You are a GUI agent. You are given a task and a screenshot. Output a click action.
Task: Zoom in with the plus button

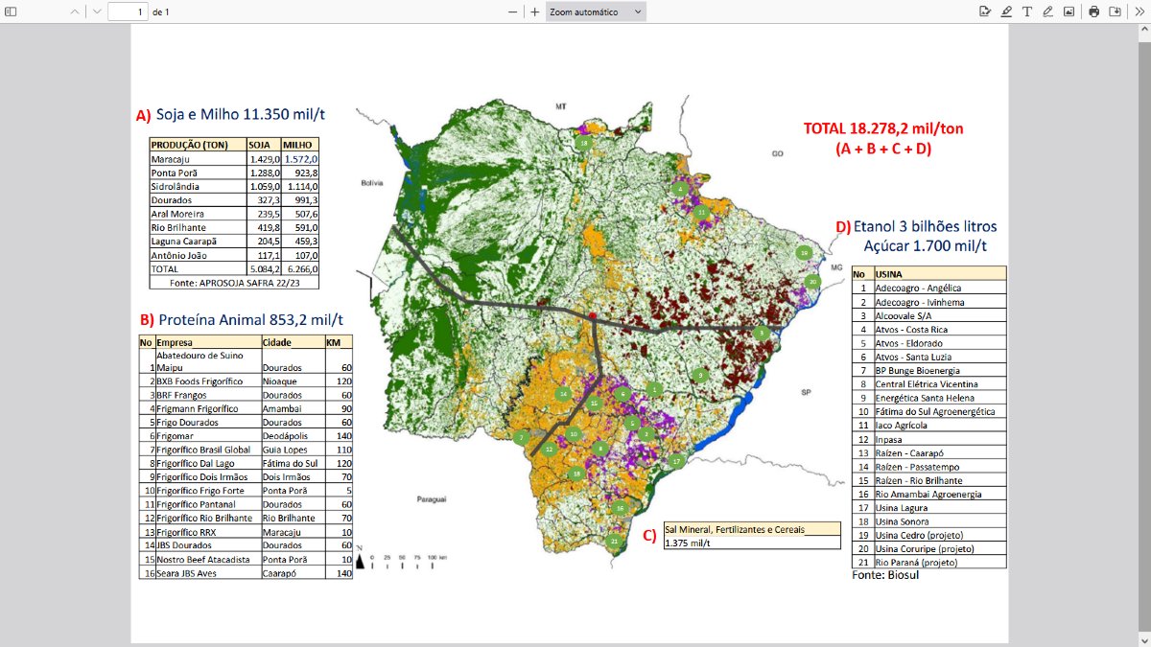click(x=535, y=12)
